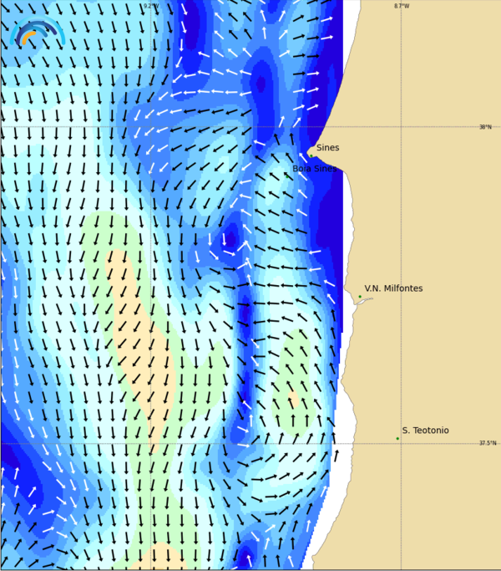Viewport: 501px width, 571px height.
Task: Click the orange arc inside the logo
Action: click(28, 37)
